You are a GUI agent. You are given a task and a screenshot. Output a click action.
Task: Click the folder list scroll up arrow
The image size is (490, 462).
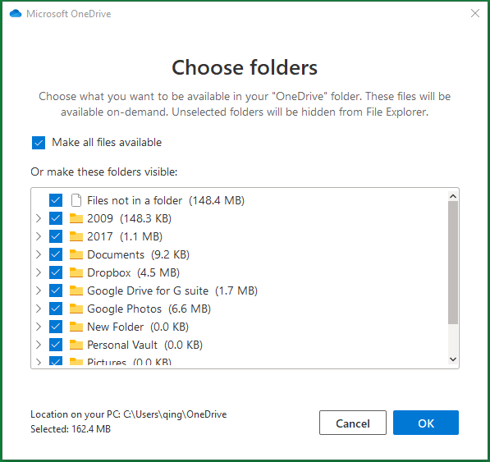coord(453,196)
